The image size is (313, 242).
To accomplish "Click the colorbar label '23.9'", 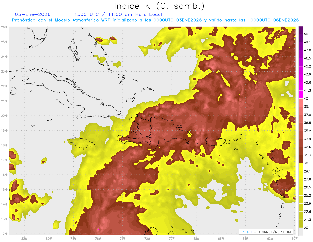I will point(308,204).
